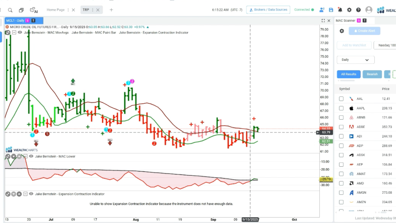Open the Daily timeframe dropdown
This screenshot has width=396, height=223.
[355, 60]
